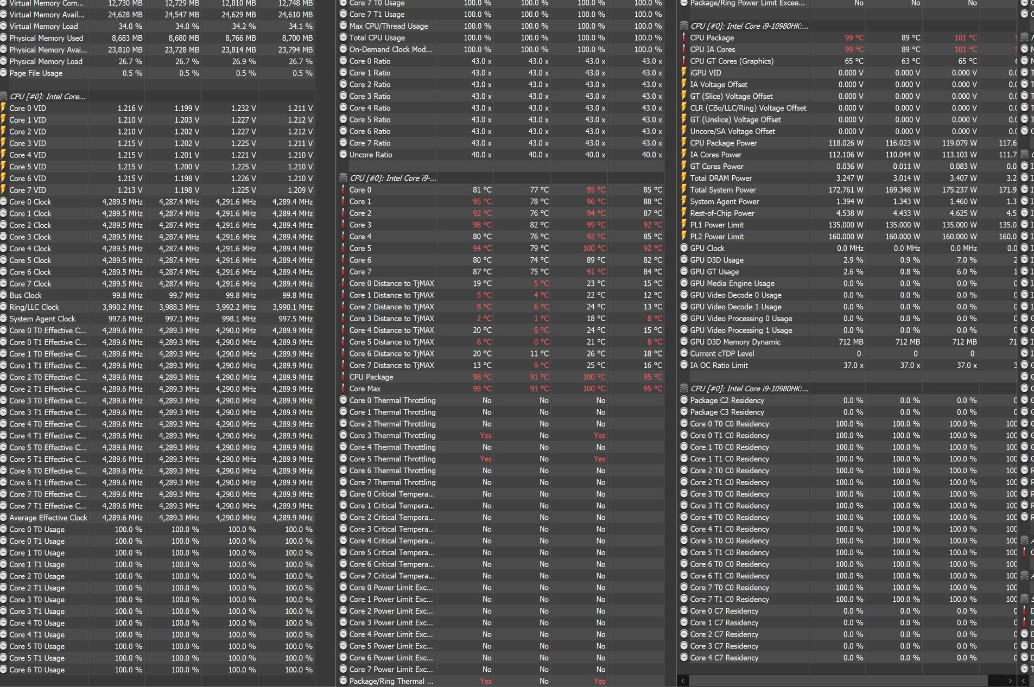The height and width of the screenshot is (687, 1034).
Task: Click the thermometer icon beside CPU IA Cores
Action: (684, 49)
